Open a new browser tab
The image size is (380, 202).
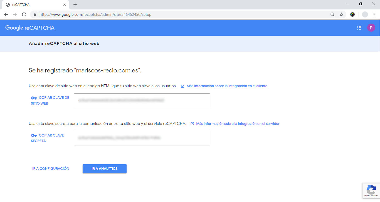pos(75,5)
